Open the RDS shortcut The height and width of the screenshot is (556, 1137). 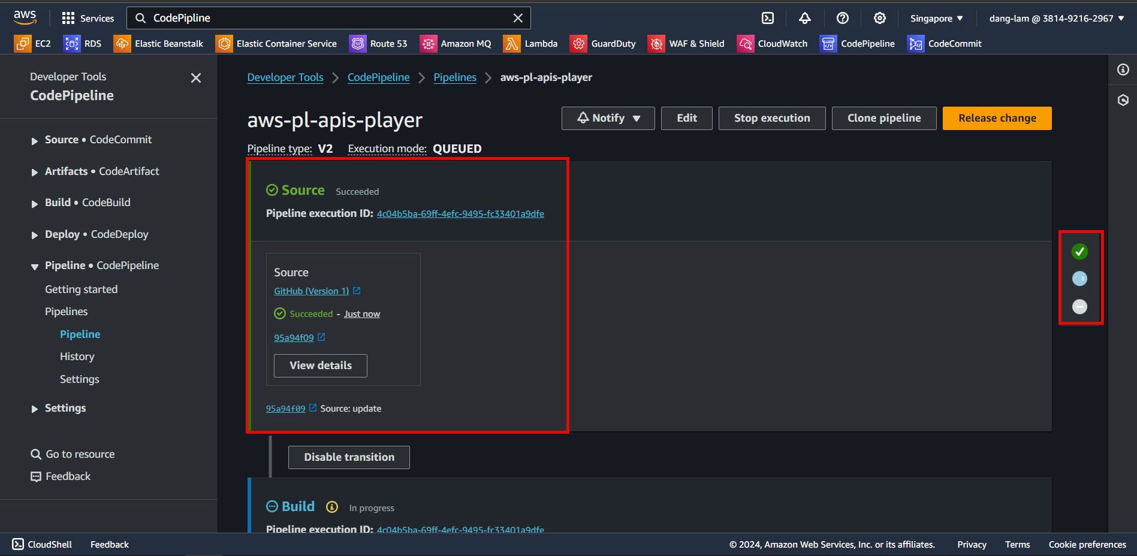pyautogui.click(x=83, y=43)
